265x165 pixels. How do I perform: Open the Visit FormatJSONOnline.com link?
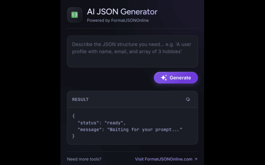[x=164, y=159]
